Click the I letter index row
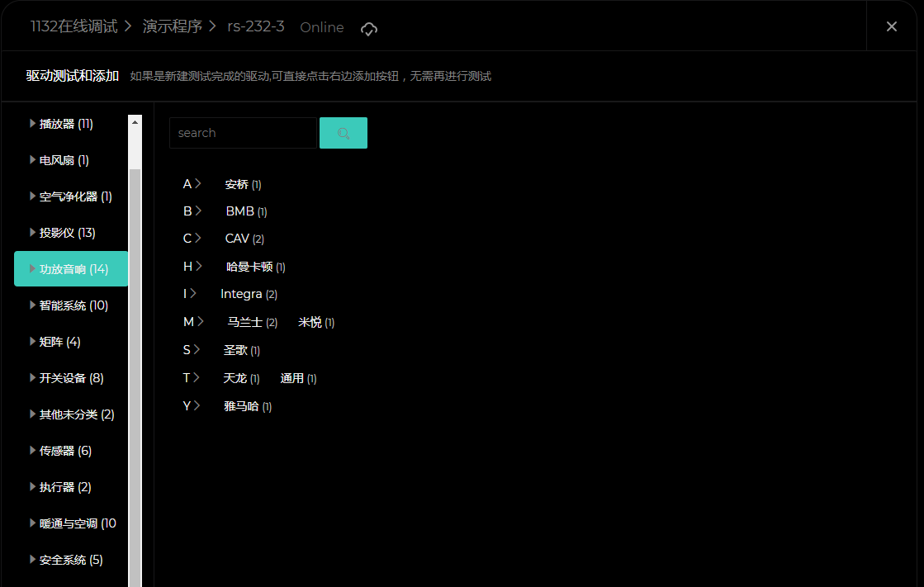 (x=190, y=294)
